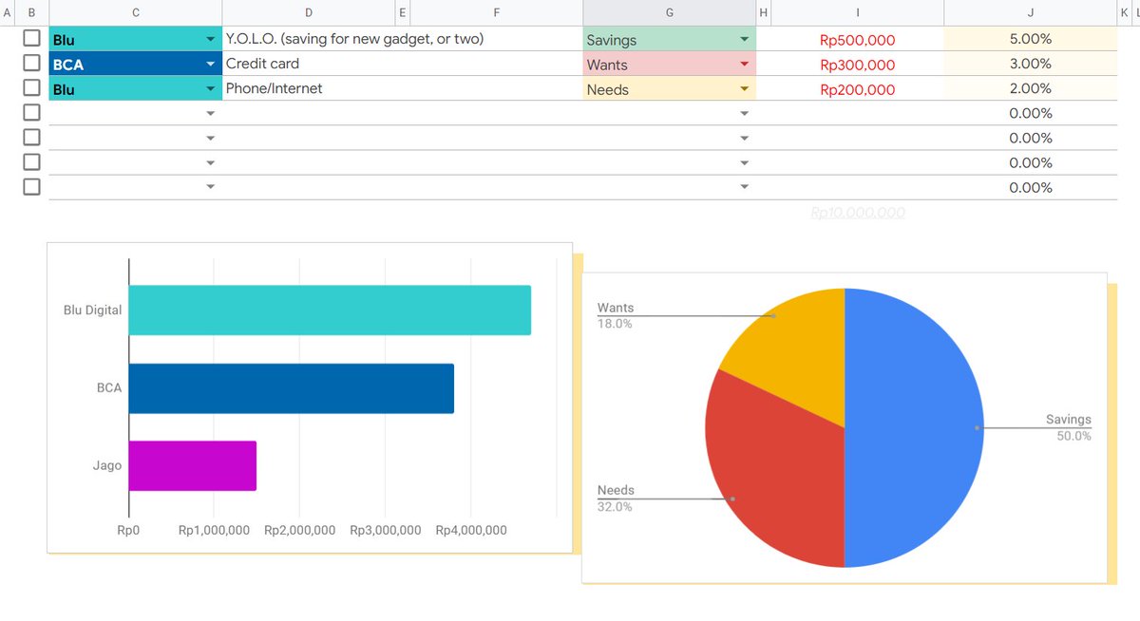Select the 2.00% percentage cell
The width and height of the screenshot is (1140, 621).
(1031, 88)
